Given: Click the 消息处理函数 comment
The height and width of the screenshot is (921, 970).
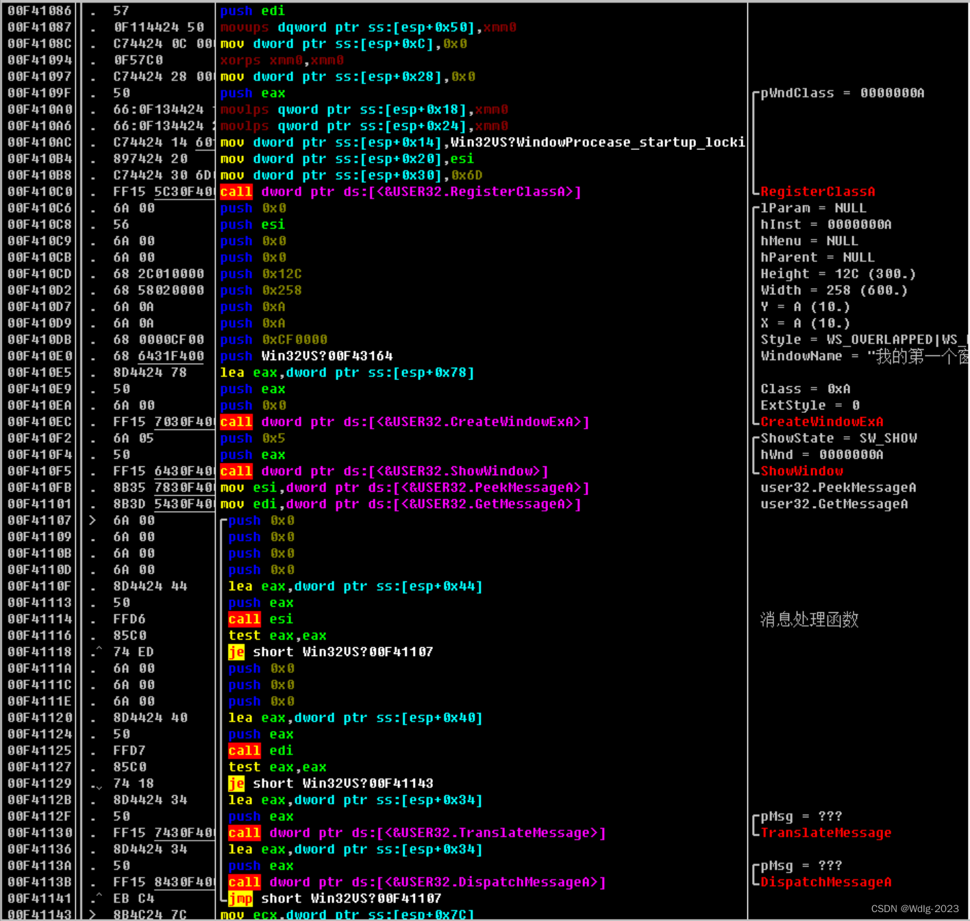Looking at the screenshot, I should (809, 620).
